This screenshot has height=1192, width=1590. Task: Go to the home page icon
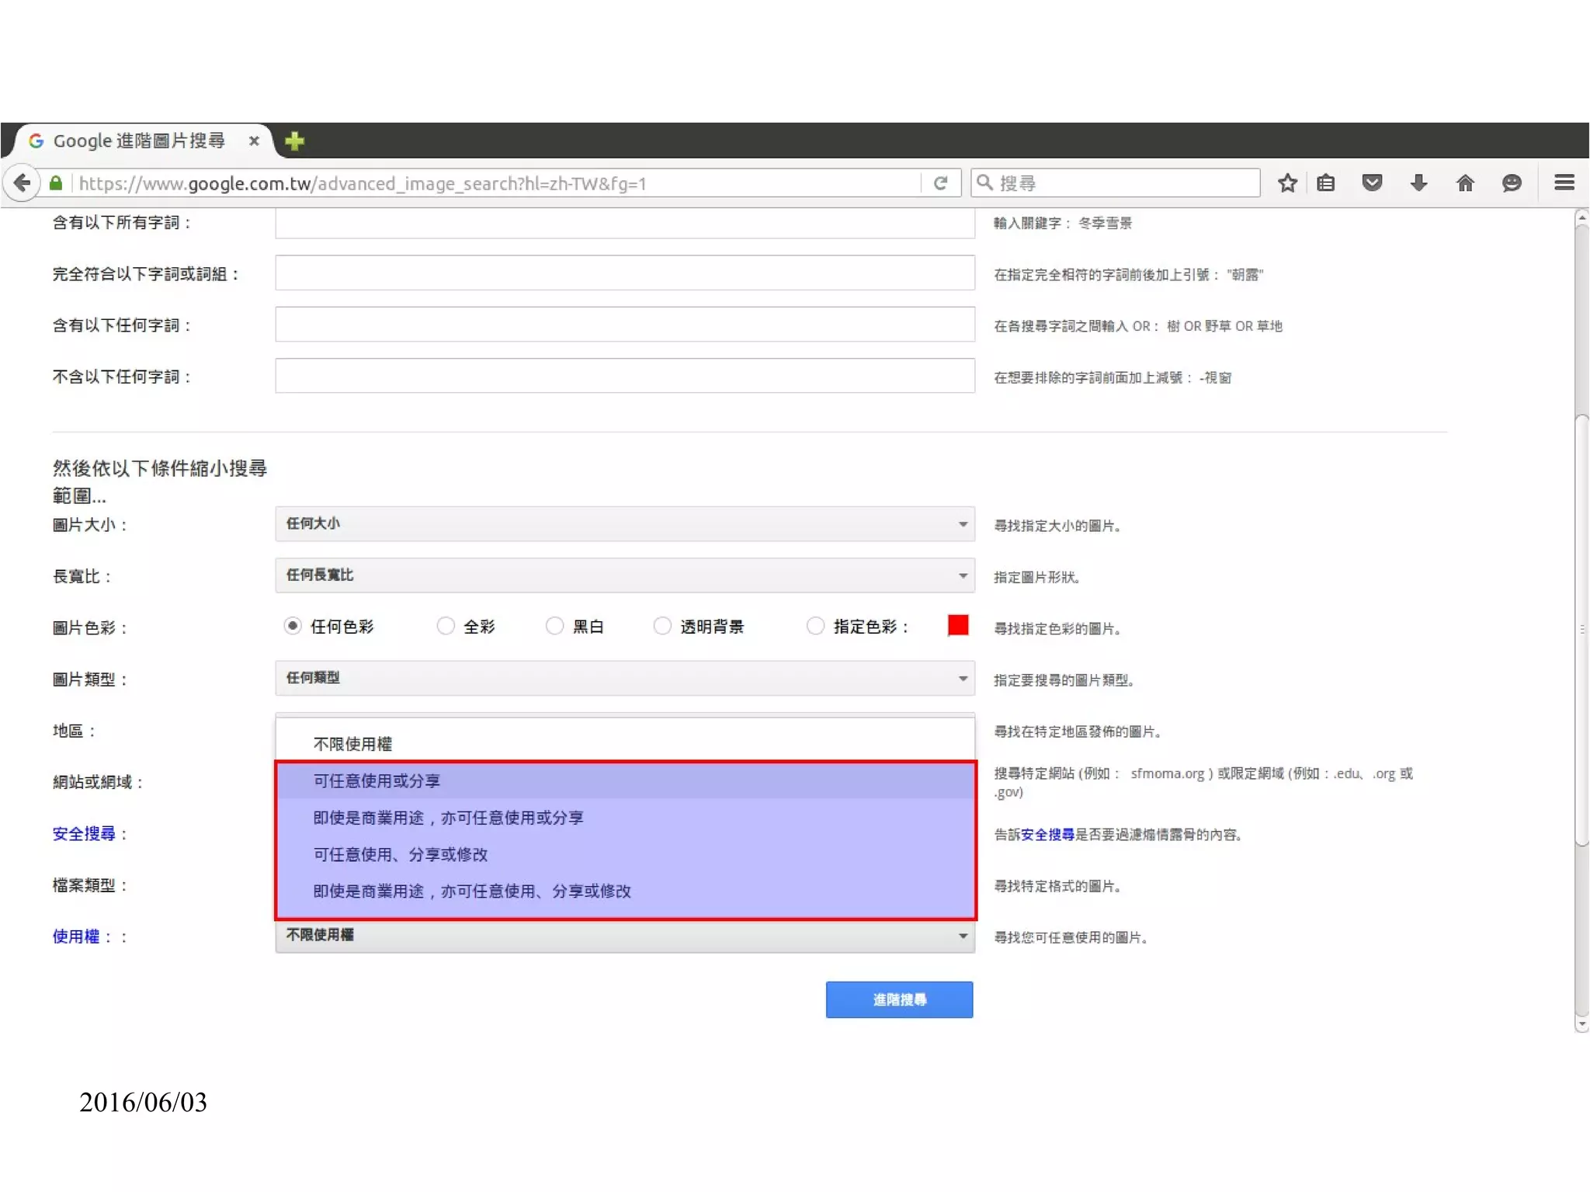1465,183
